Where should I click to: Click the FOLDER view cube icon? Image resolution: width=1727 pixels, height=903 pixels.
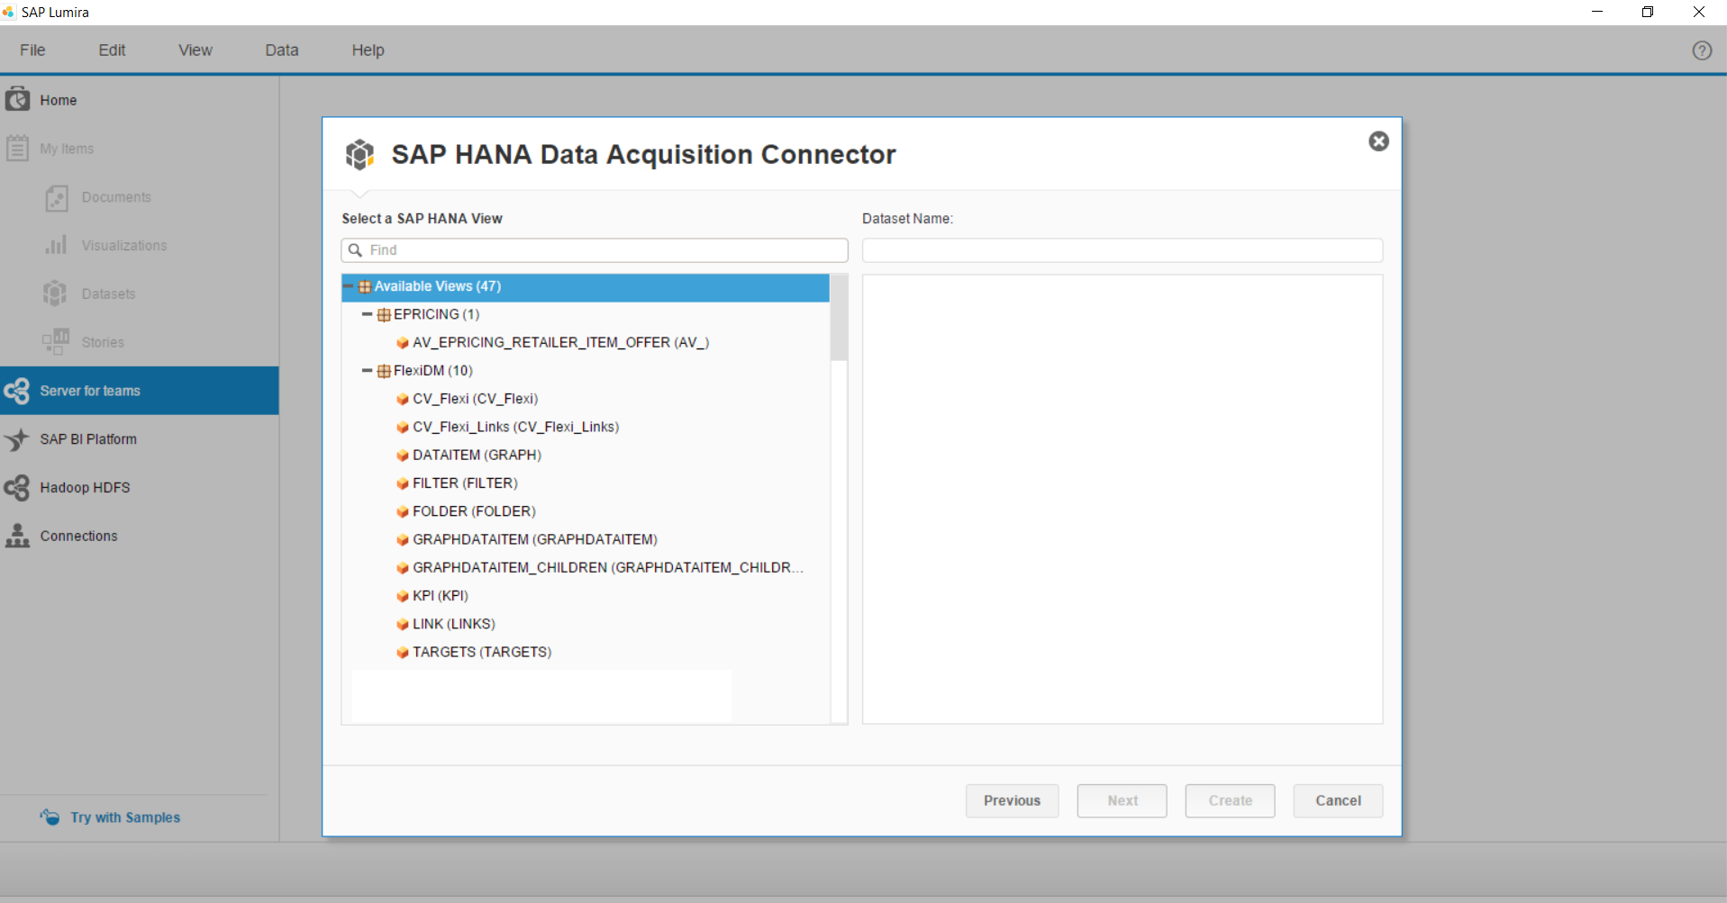[x=403, y=511]
